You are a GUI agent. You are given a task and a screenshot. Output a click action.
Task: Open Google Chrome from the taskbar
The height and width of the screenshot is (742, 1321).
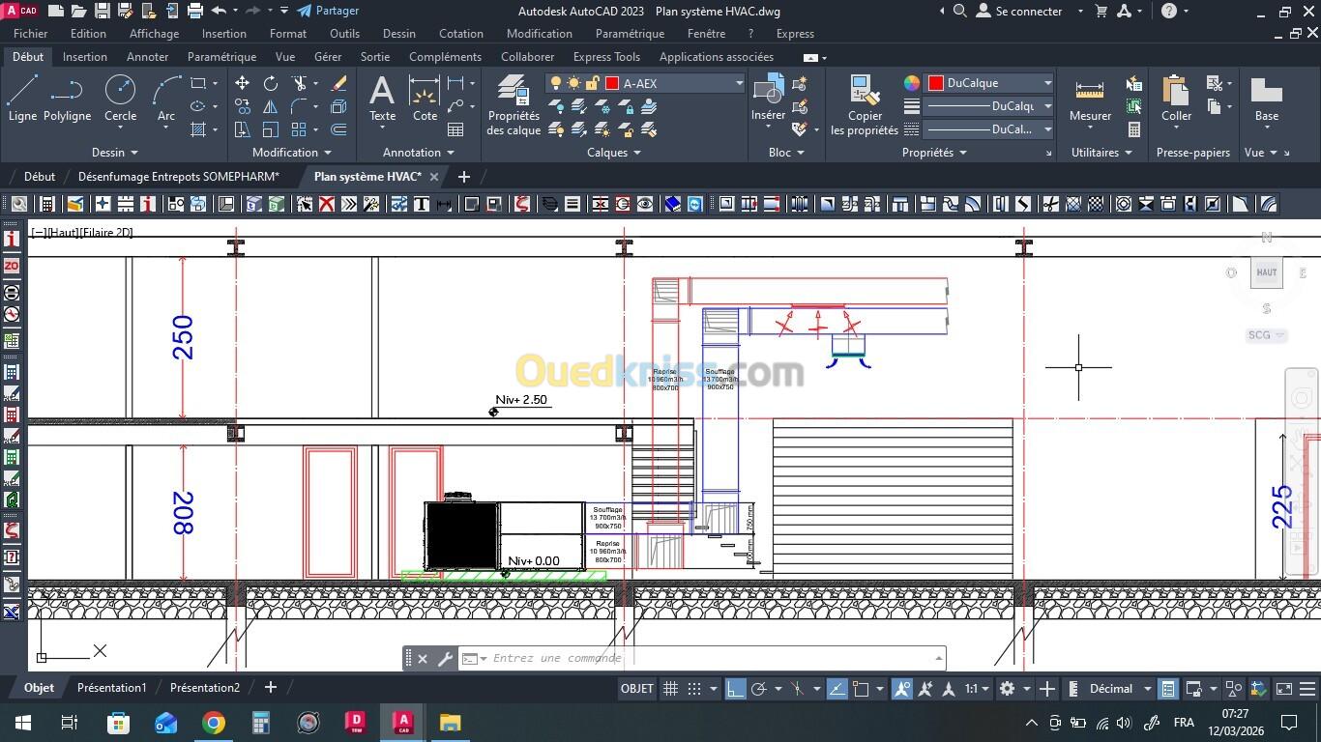pyautogui.click(x=214, y=723)
